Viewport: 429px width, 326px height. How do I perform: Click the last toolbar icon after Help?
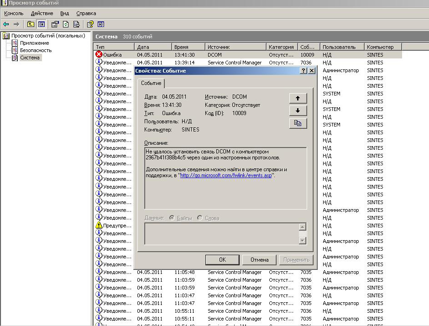point(101,24)
